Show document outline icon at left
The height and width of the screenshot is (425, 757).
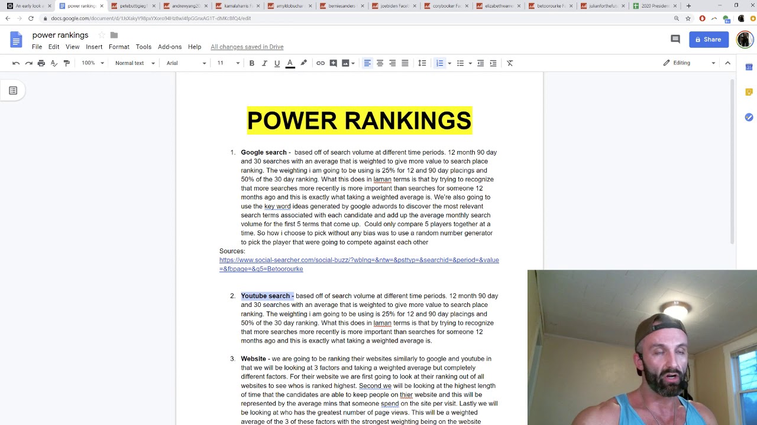point(13,90)
